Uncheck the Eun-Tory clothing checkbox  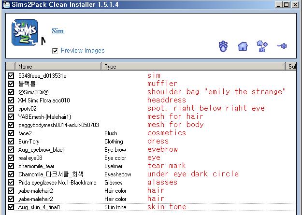click(x=11, y=142)
